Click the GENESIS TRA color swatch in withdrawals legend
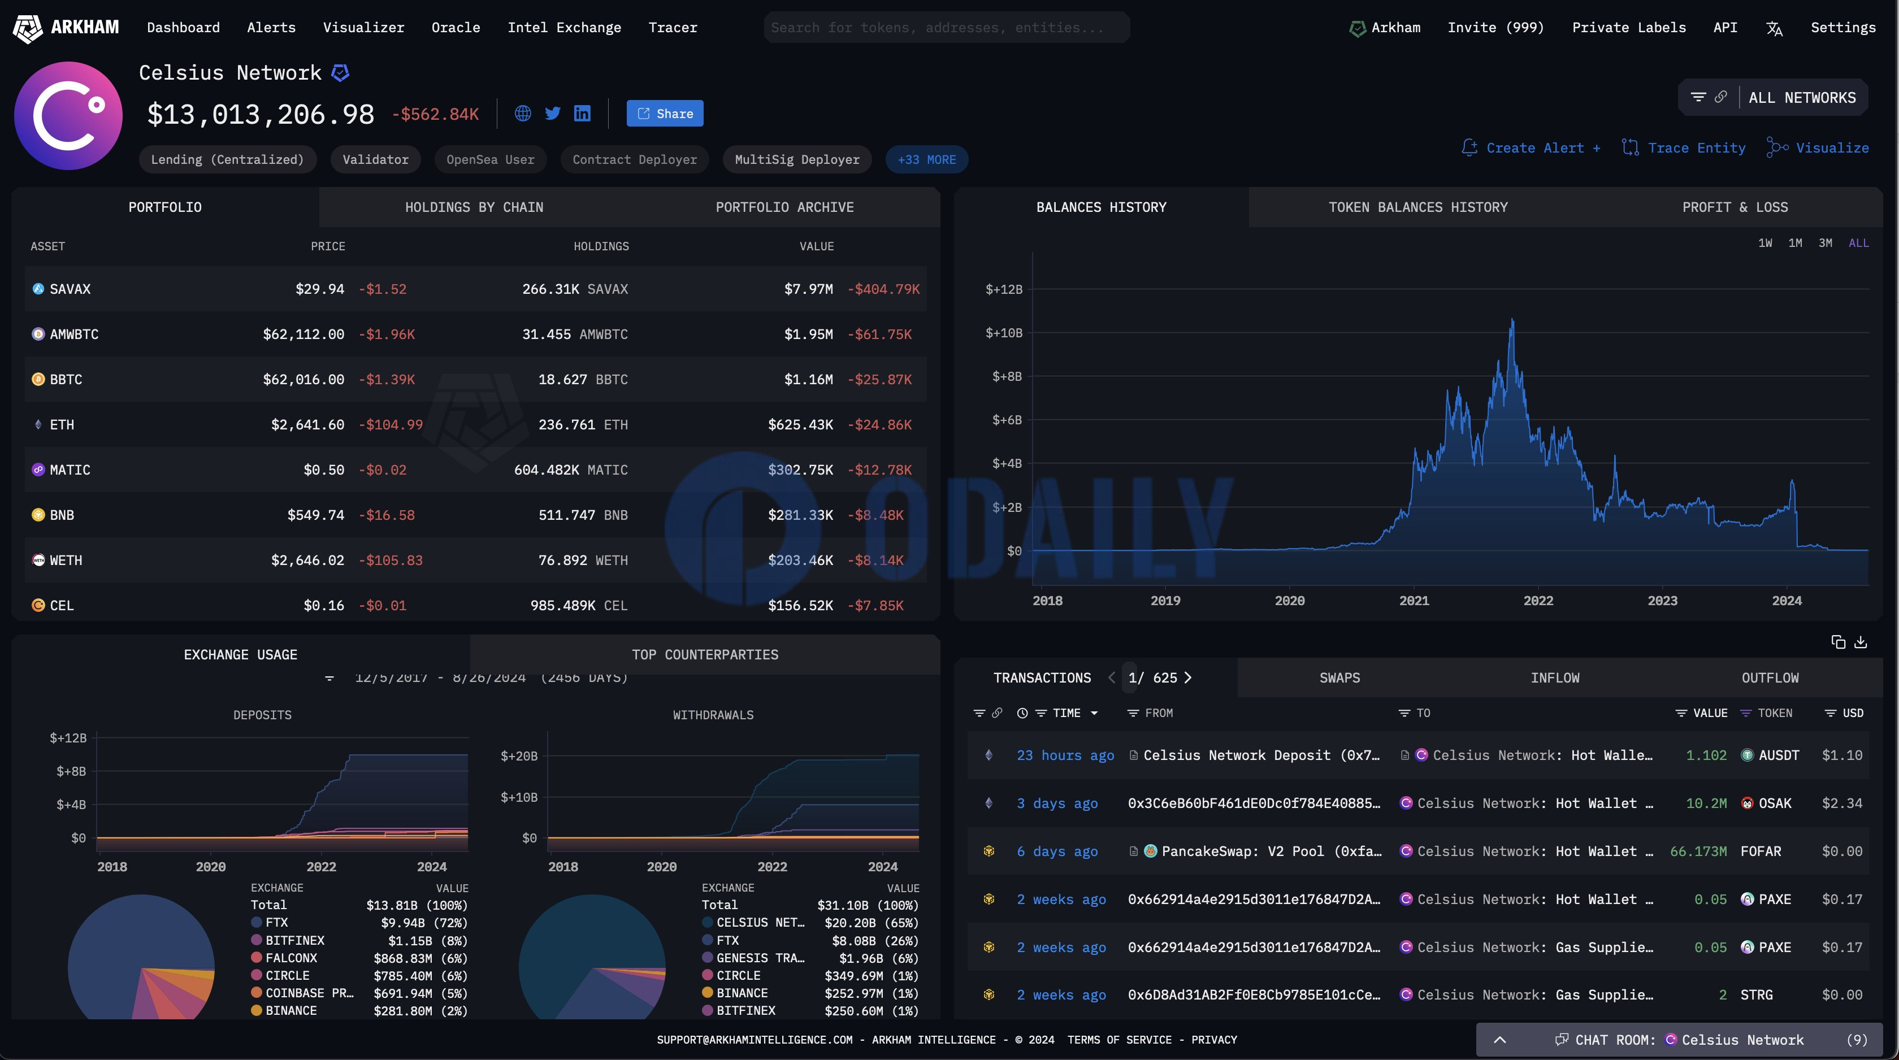This screenshot has height=1060, width=1899. tap(708, 958)
